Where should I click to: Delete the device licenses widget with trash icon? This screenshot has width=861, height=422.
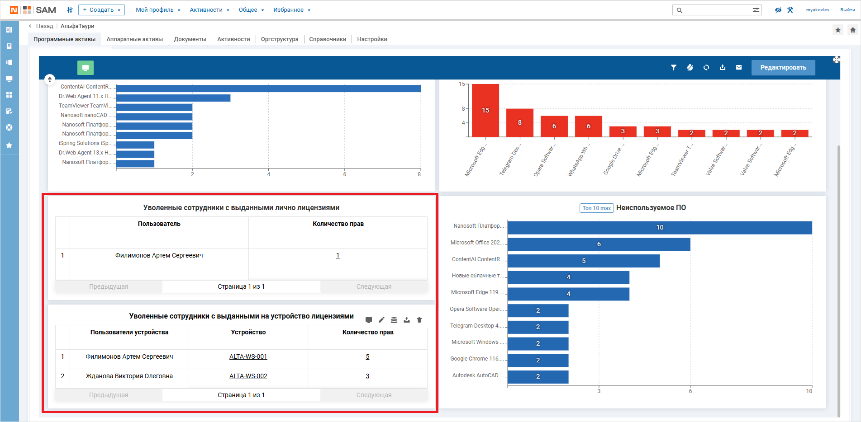pos(419,320)
